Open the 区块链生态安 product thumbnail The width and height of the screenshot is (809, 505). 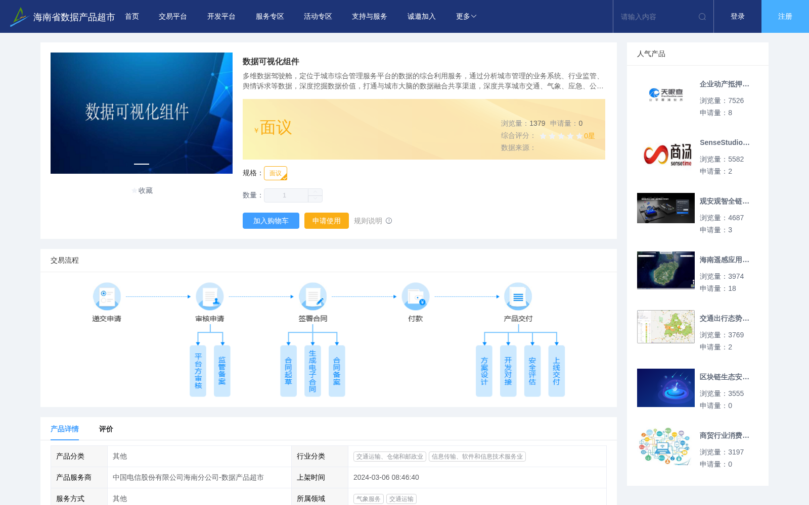point(666,388)
